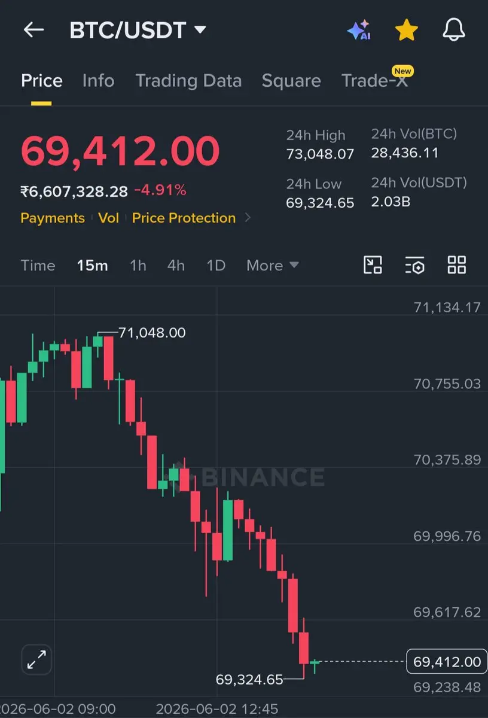Tap the Payments link

point(53,218)
